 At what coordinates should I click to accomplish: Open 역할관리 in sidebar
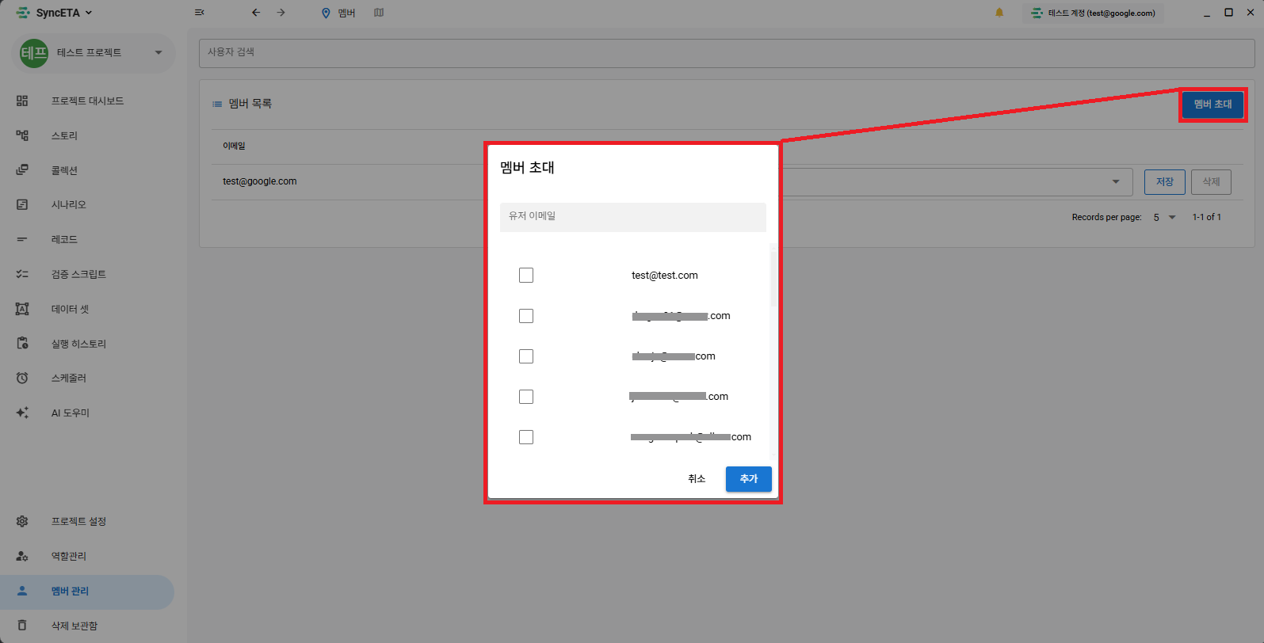[x=69, y=556]
